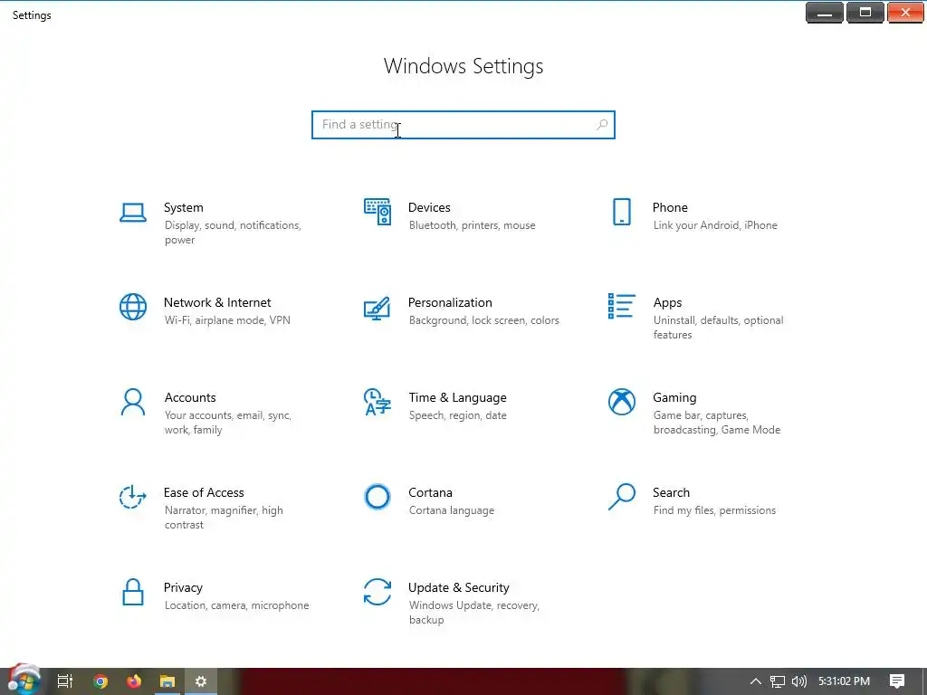Click the Ease of Access icon
Image resolution: width=927 pixels, height=695 pixels.
coord(133,497)
